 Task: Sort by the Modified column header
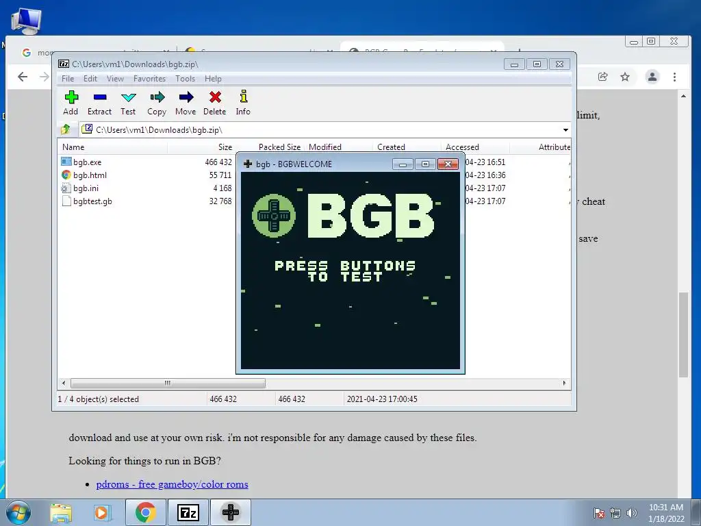(x=338, y=147)
